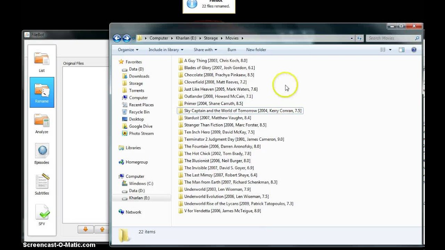Image resolution: width=445 pixels, height=250 pixels.
Task: Open the Analyze panel in FileBot
Action: [42, 123]
